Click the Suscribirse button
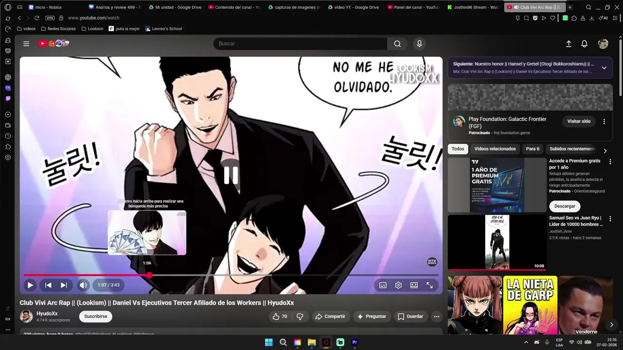623x350 pixels. pos(96,316)
